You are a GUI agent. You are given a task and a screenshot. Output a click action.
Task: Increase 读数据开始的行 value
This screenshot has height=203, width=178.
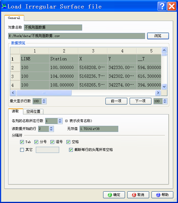click(51, 128)
